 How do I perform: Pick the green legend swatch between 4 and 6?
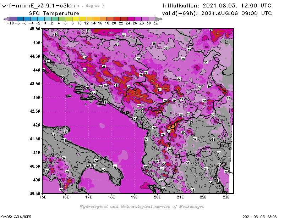pyautogui.click(x=62, y=19)
